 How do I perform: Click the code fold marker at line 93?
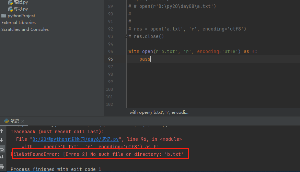[126, 36]
